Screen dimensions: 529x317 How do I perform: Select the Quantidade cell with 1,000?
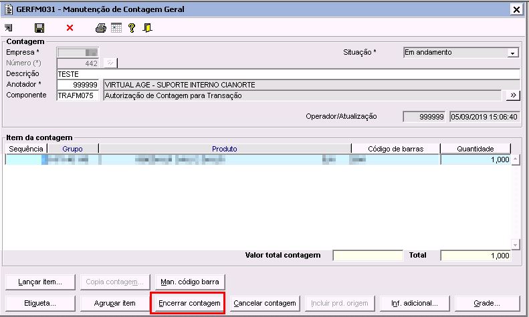475,160
